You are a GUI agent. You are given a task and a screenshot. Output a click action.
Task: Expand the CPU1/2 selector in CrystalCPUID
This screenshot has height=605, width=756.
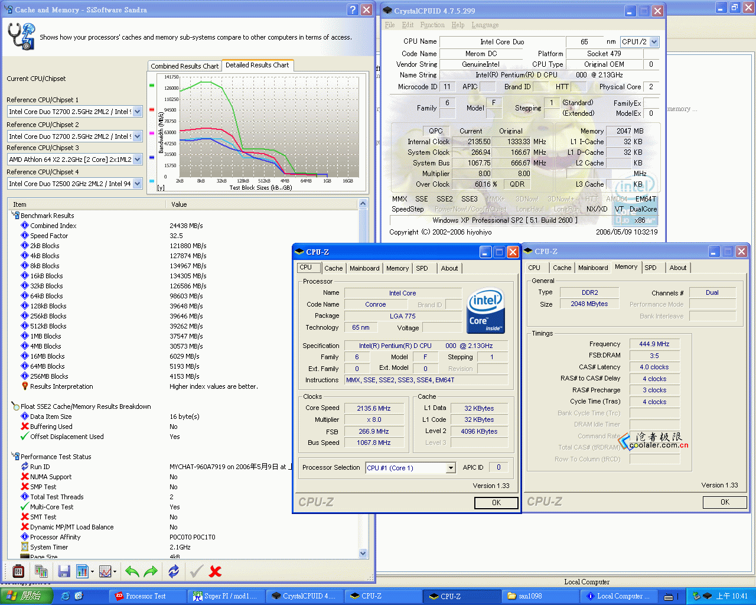tap(654, 42)
